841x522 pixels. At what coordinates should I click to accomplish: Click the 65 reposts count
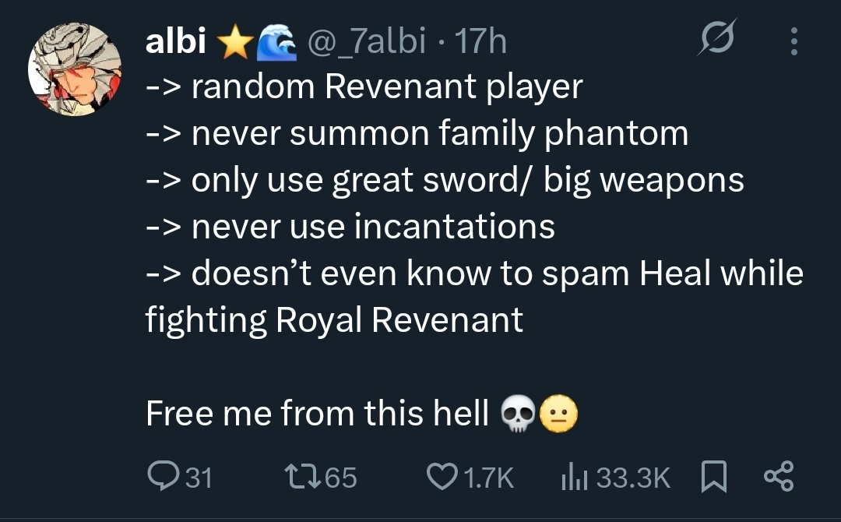(340, 477)
